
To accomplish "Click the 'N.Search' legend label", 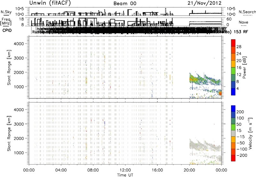I will coord(247,12).
